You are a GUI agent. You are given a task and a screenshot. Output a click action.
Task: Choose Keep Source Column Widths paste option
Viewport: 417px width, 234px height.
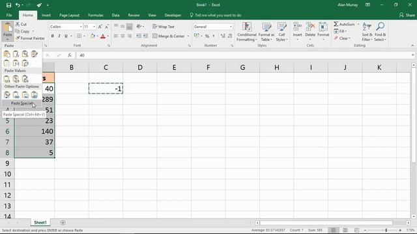[16, 64]
